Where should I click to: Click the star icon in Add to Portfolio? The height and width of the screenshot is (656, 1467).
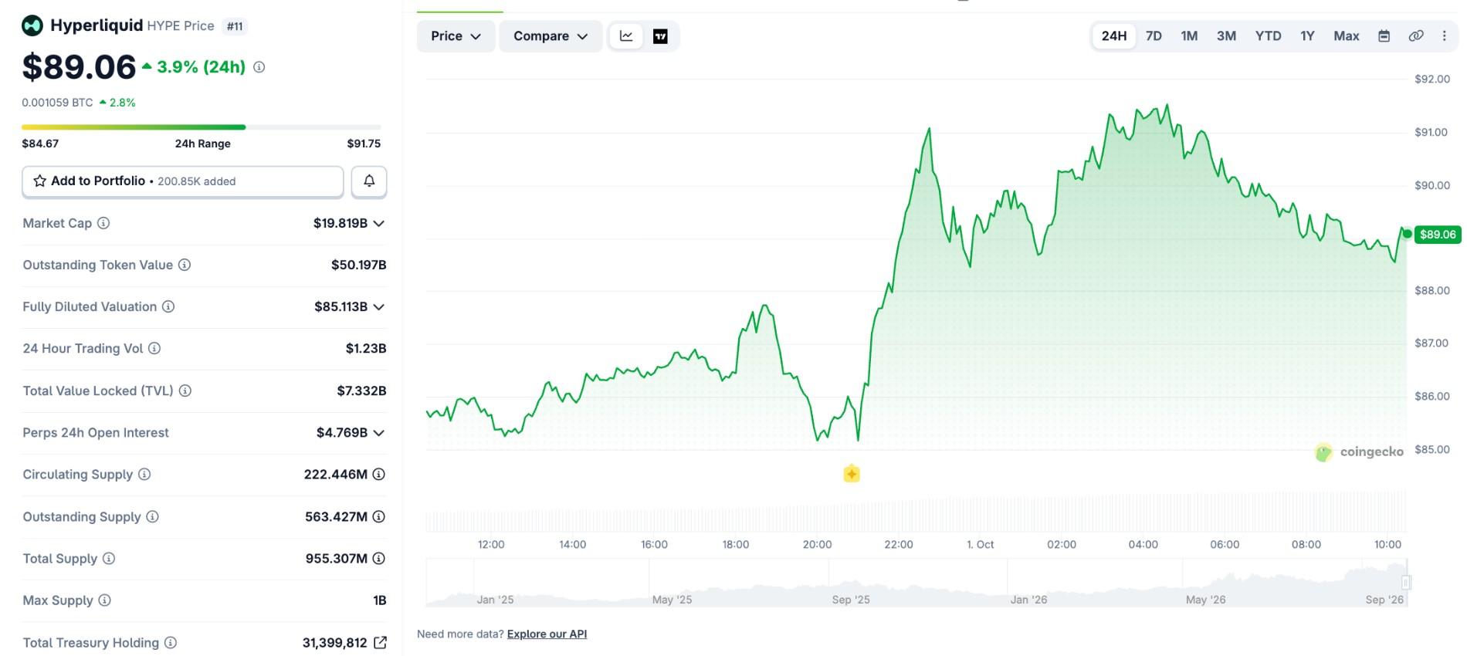tap(39, 181)
